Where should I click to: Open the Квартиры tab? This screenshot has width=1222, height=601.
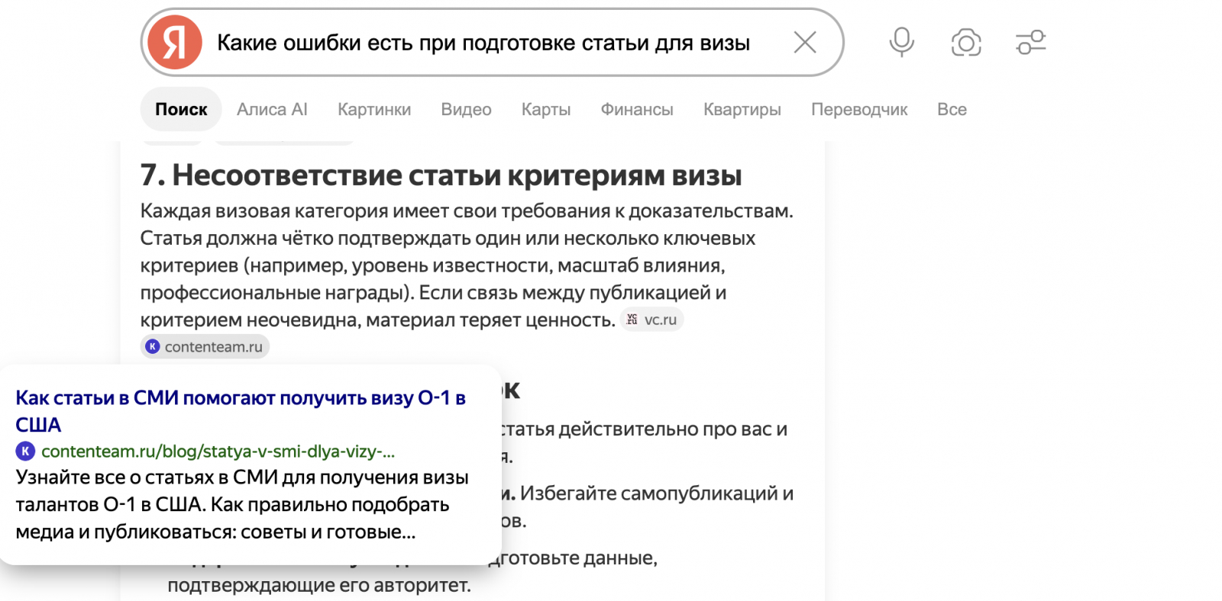point(742,109)
